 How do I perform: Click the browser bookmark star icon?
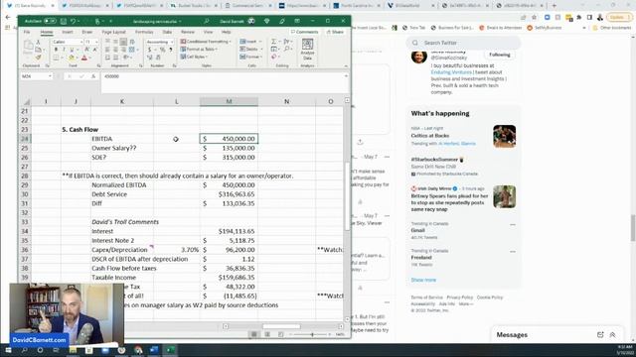pos(535,18)
